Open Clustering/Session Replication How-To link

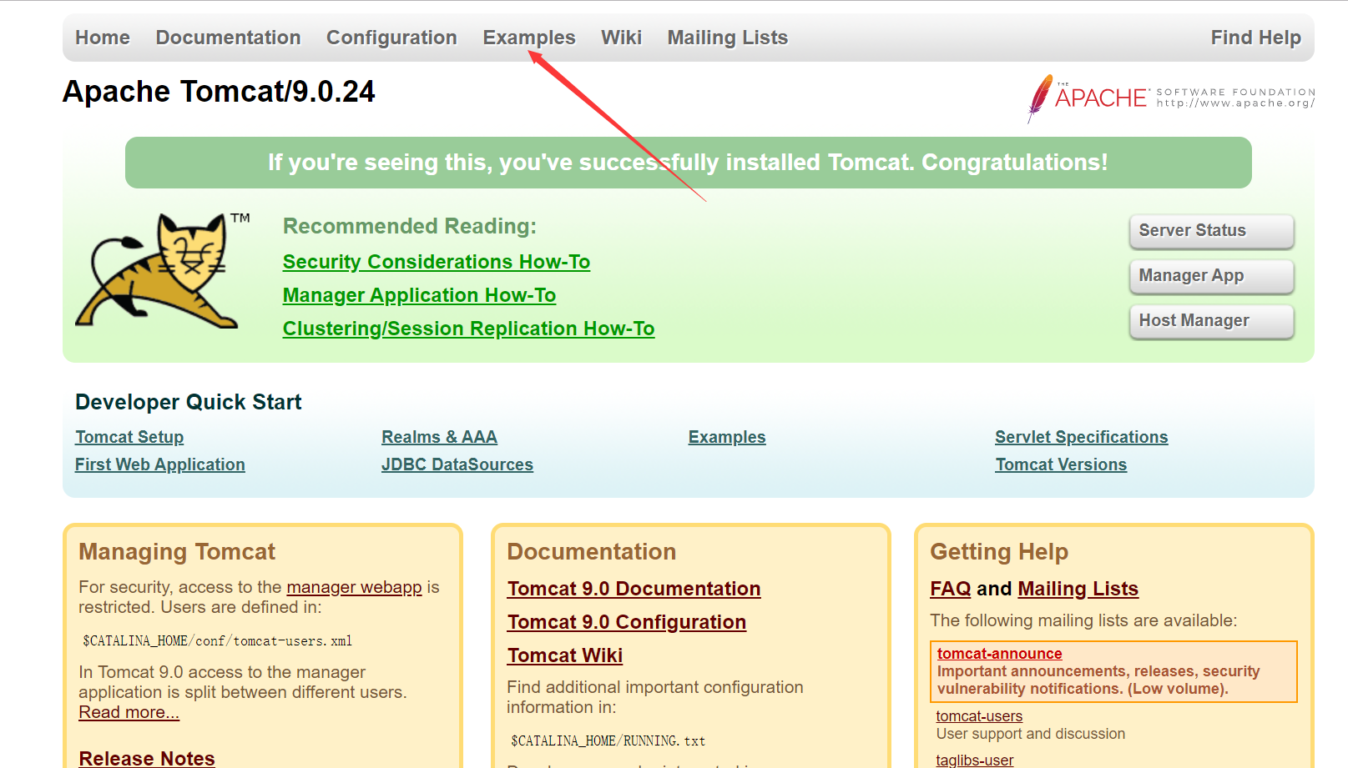(x=468, y=329)
